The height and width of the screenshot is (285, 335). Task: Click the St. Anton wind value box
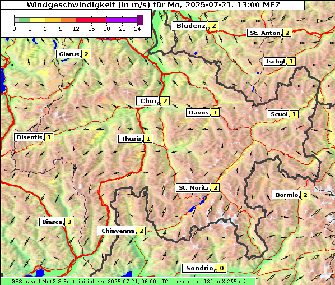(x=287, y=33)
